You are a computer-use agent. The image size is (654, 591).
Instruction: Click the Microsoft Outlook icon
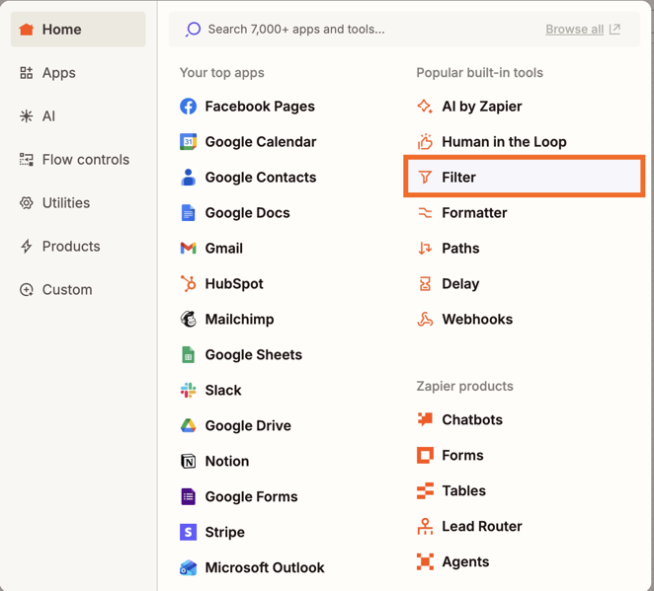coord(188,567)
